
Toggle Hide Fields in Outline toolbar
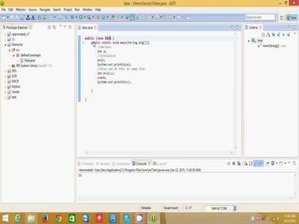click(x=273, y=35)
